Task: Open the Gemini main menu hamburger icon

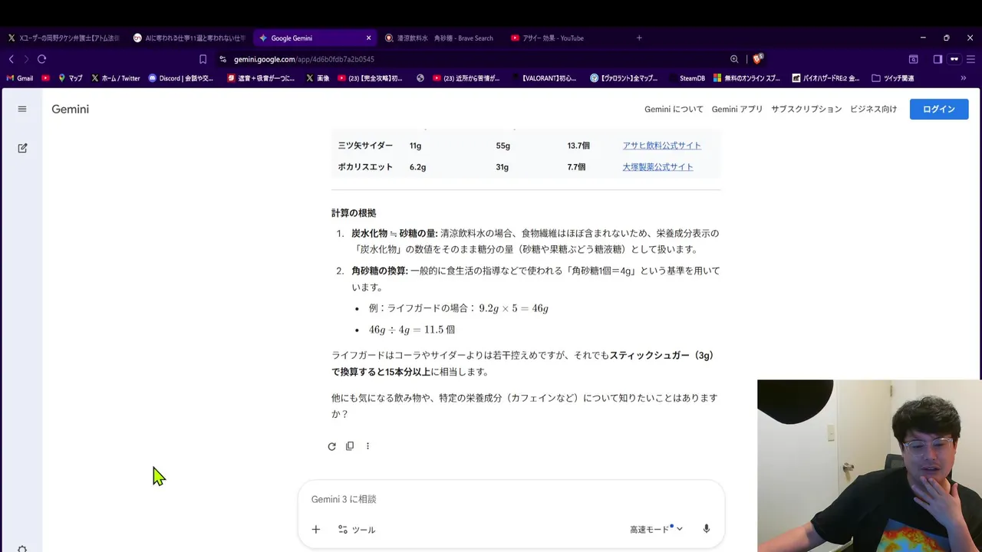Action: tap(22, 109)
